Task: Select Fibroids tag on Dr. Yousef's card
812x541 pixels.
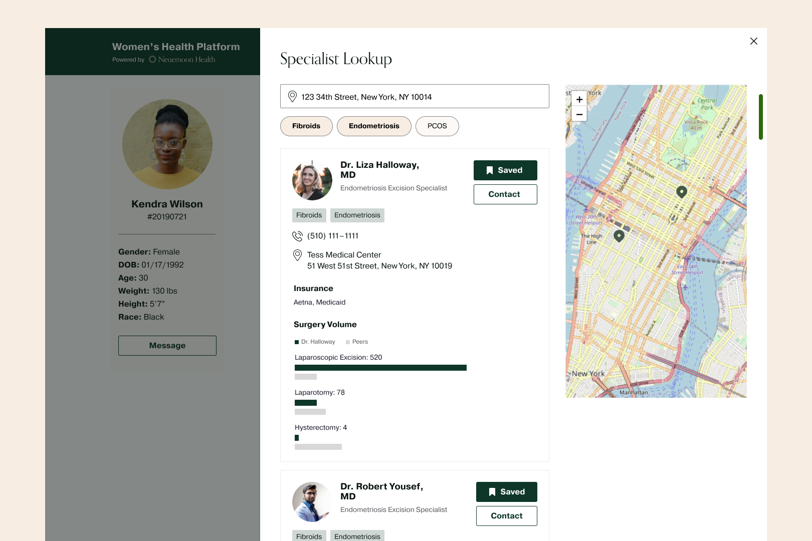Action: 309,536
